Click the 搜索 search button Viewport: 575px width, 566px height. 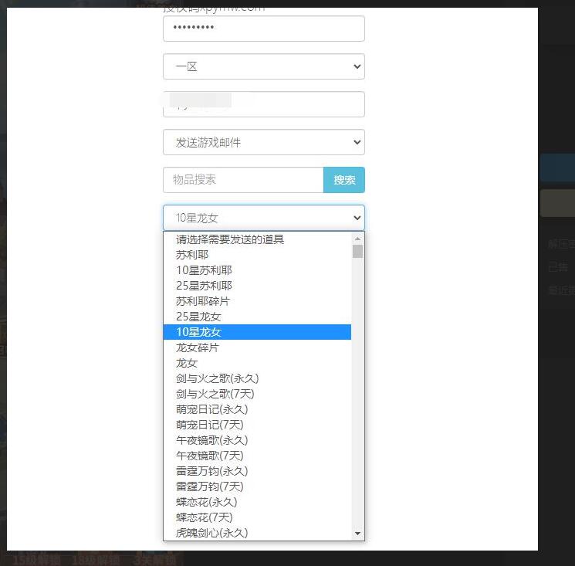pos(344,180)
